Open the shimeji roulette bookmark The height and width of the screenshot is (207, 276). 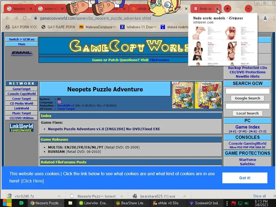175,27
